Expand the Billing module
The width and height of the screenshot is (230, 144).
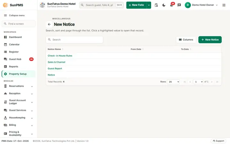point(32,125)
